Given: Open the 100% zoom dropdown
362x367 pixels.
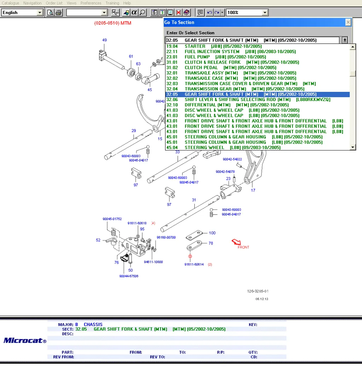Looking at the screenshot, I should tap(265, 13).
